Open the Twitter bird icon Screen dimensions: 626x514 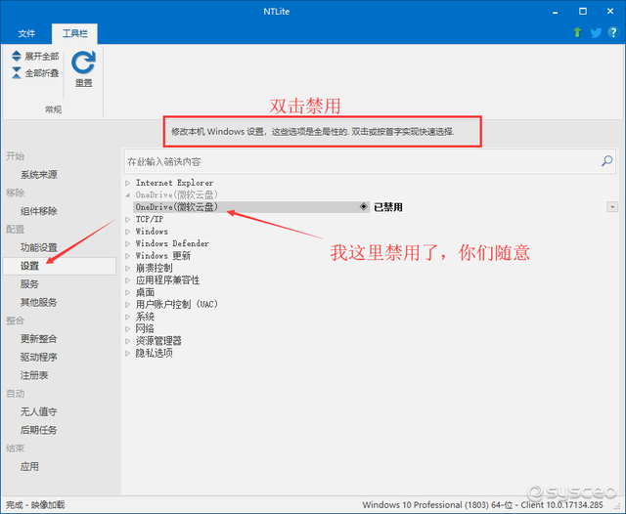click(596, 32)
